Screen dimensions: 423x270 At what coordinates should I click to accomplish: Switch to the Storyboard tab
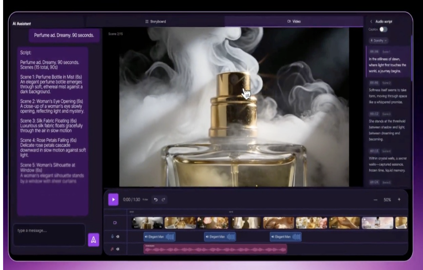click(x=155, y=21)
